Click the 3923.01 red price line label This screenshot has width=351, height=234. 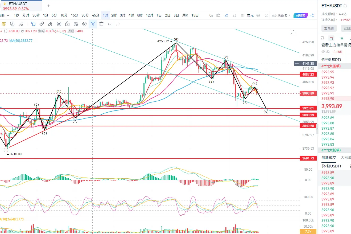pos(308,108)
